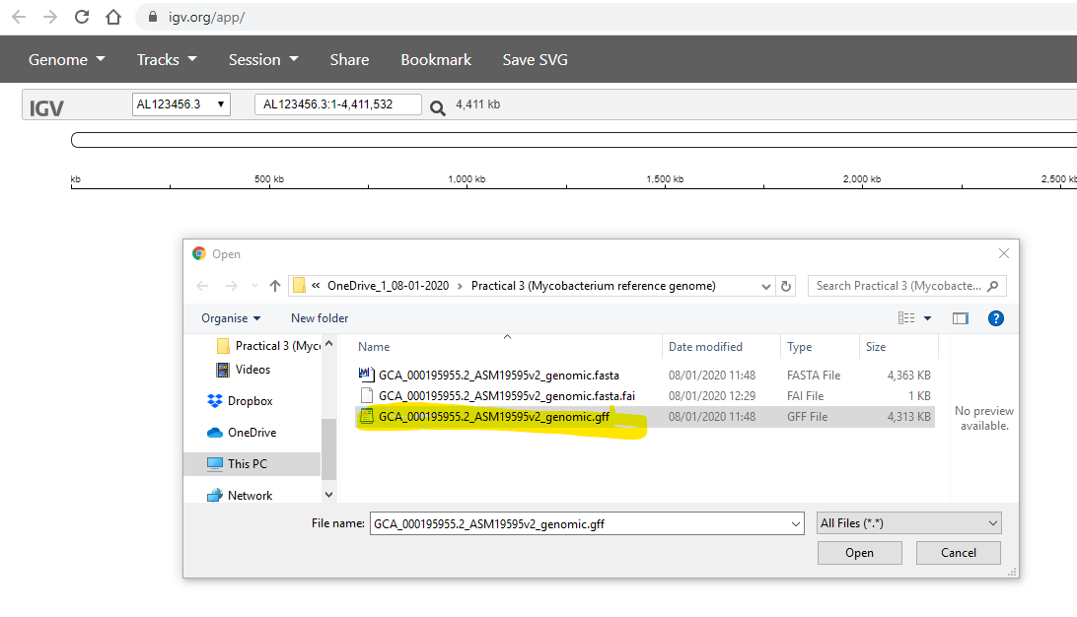Cancel the file open dialog
This screenshot has width=1077, height=617.
click(x=958, y=553)
